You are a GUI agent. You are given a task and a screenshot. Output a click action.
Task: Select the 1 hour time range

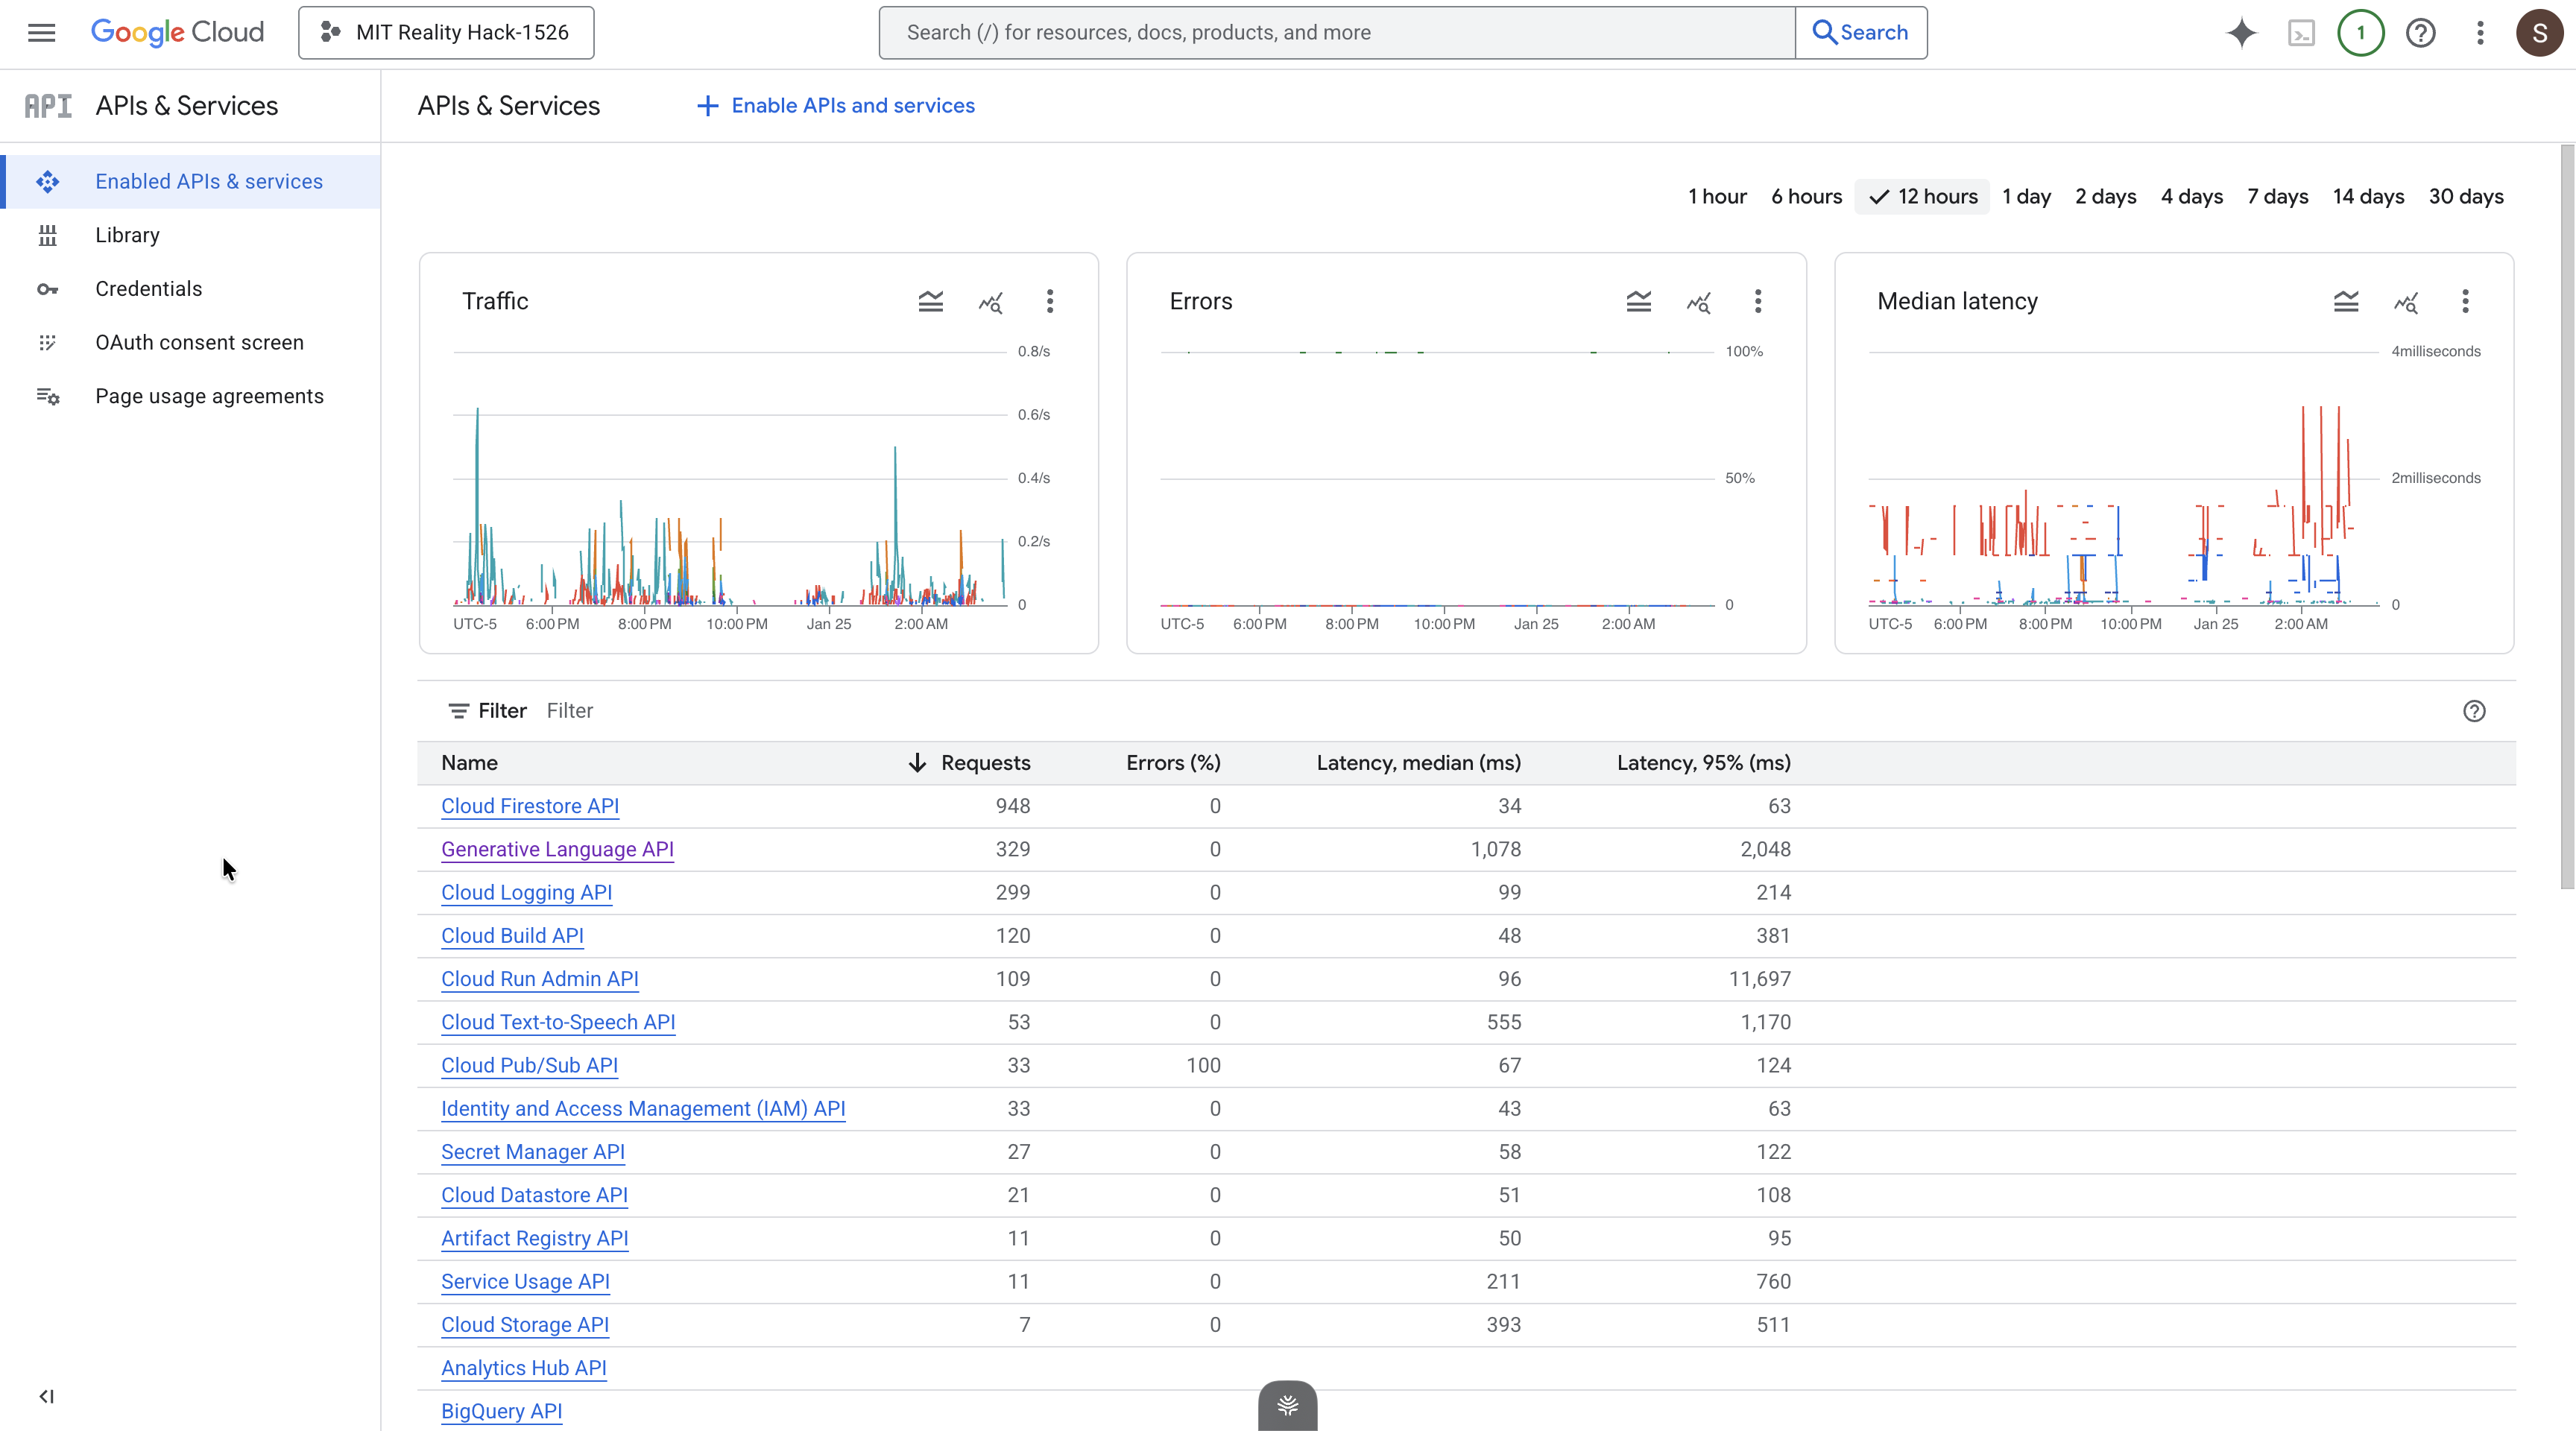(x=1717, y=196)
